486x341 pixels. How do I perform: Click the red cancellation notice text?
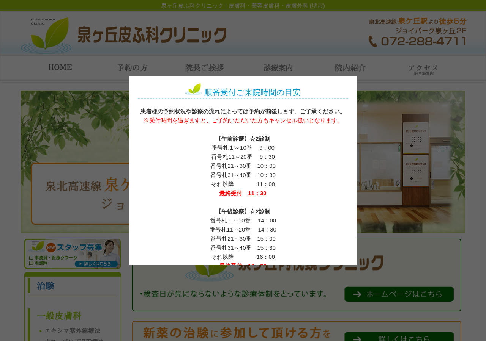(x=243, y=120)
